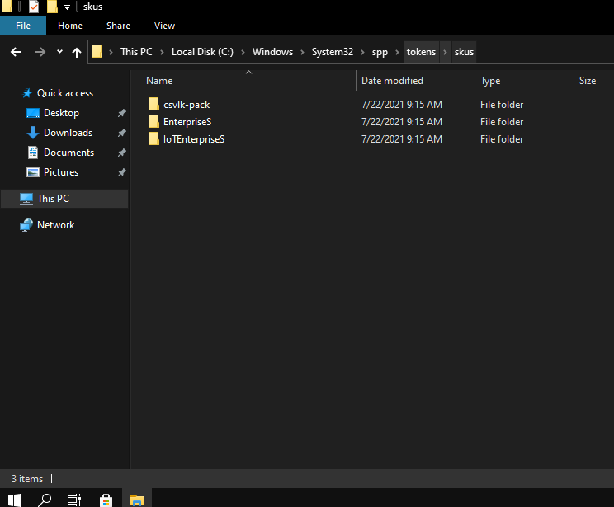
Task: Select the csvlk-pack folder name
Action: [x=187, y=105]
